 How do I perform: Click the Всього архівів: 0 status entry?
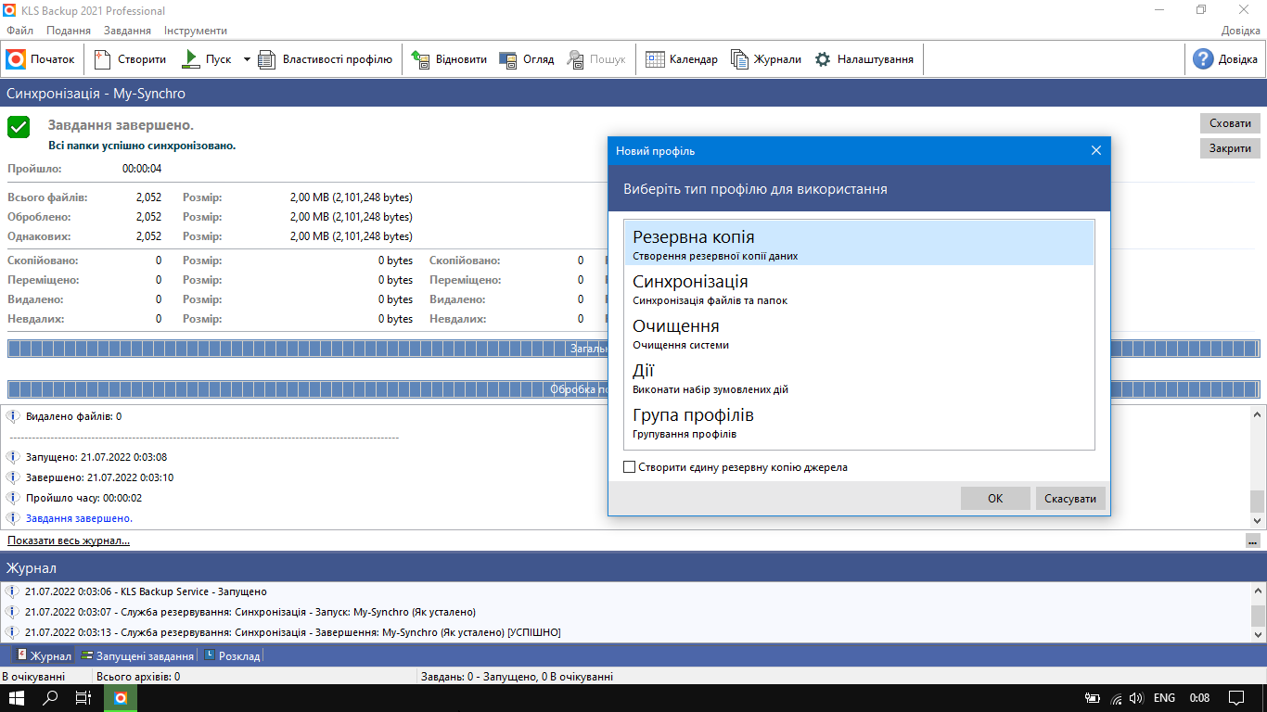pos(138,677)
